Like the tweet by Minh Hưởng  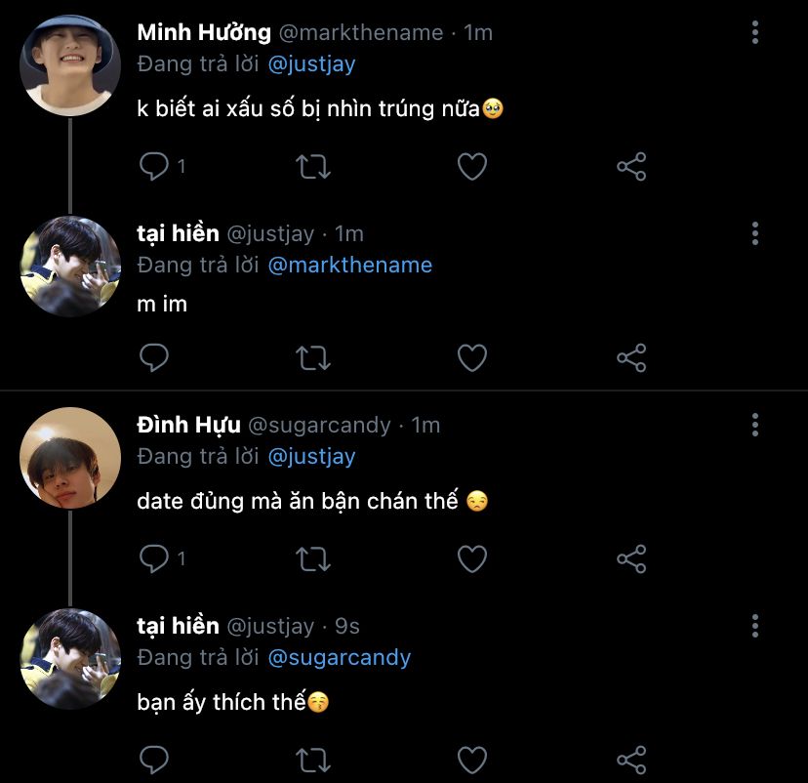[472, 167]
